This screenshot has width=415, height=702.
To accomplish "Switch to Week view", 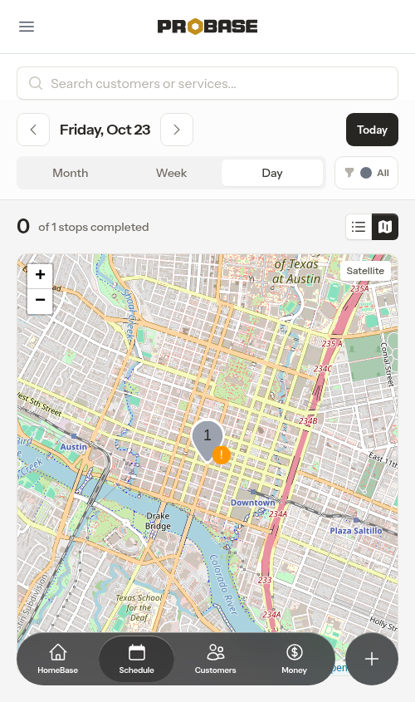I will point(171,173).
